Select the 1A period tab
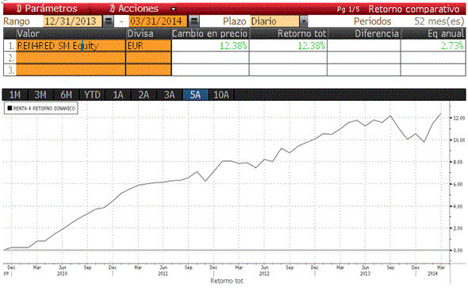 point(118,95)
